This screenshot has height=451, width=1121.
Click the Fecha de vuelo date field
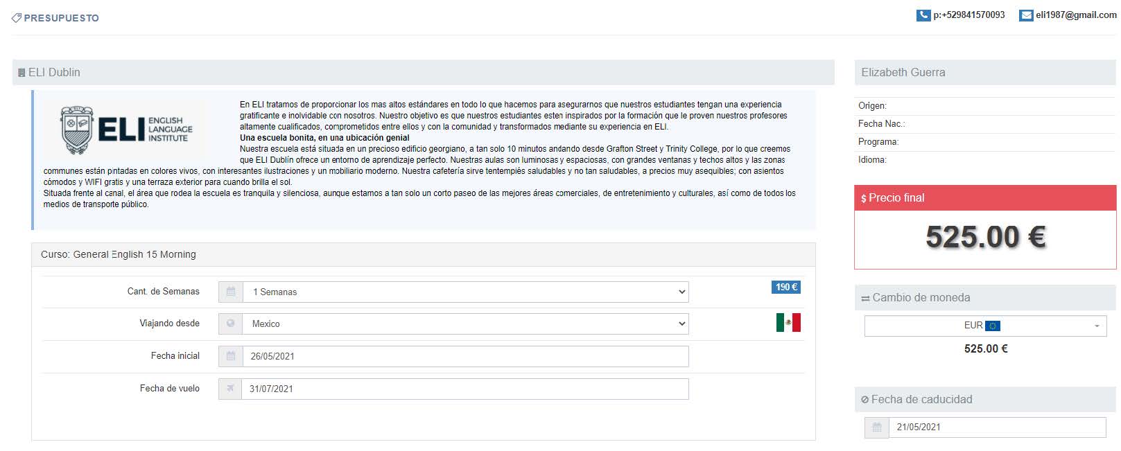coord(465,389)
